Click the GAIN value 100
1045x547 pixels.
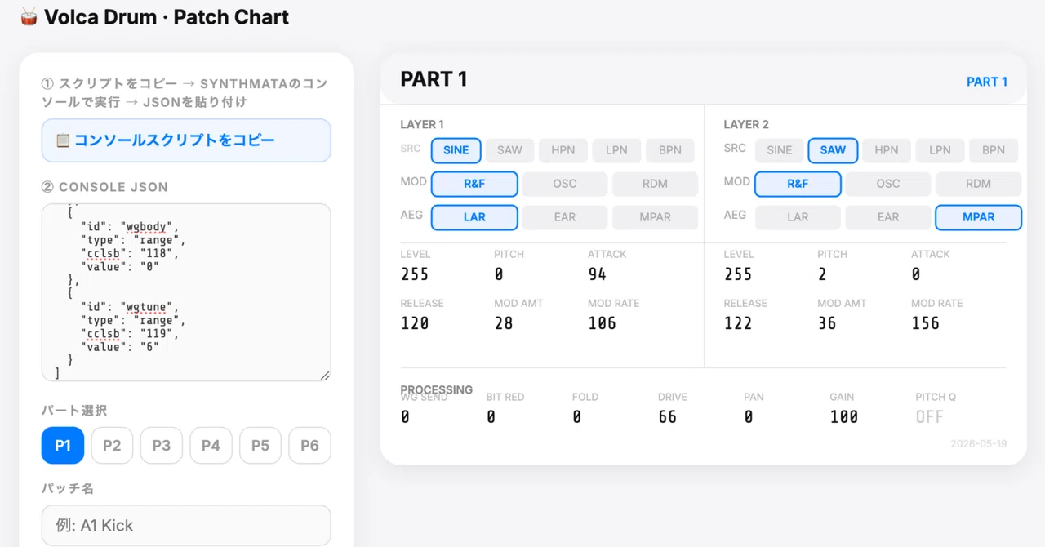(843, 417)
